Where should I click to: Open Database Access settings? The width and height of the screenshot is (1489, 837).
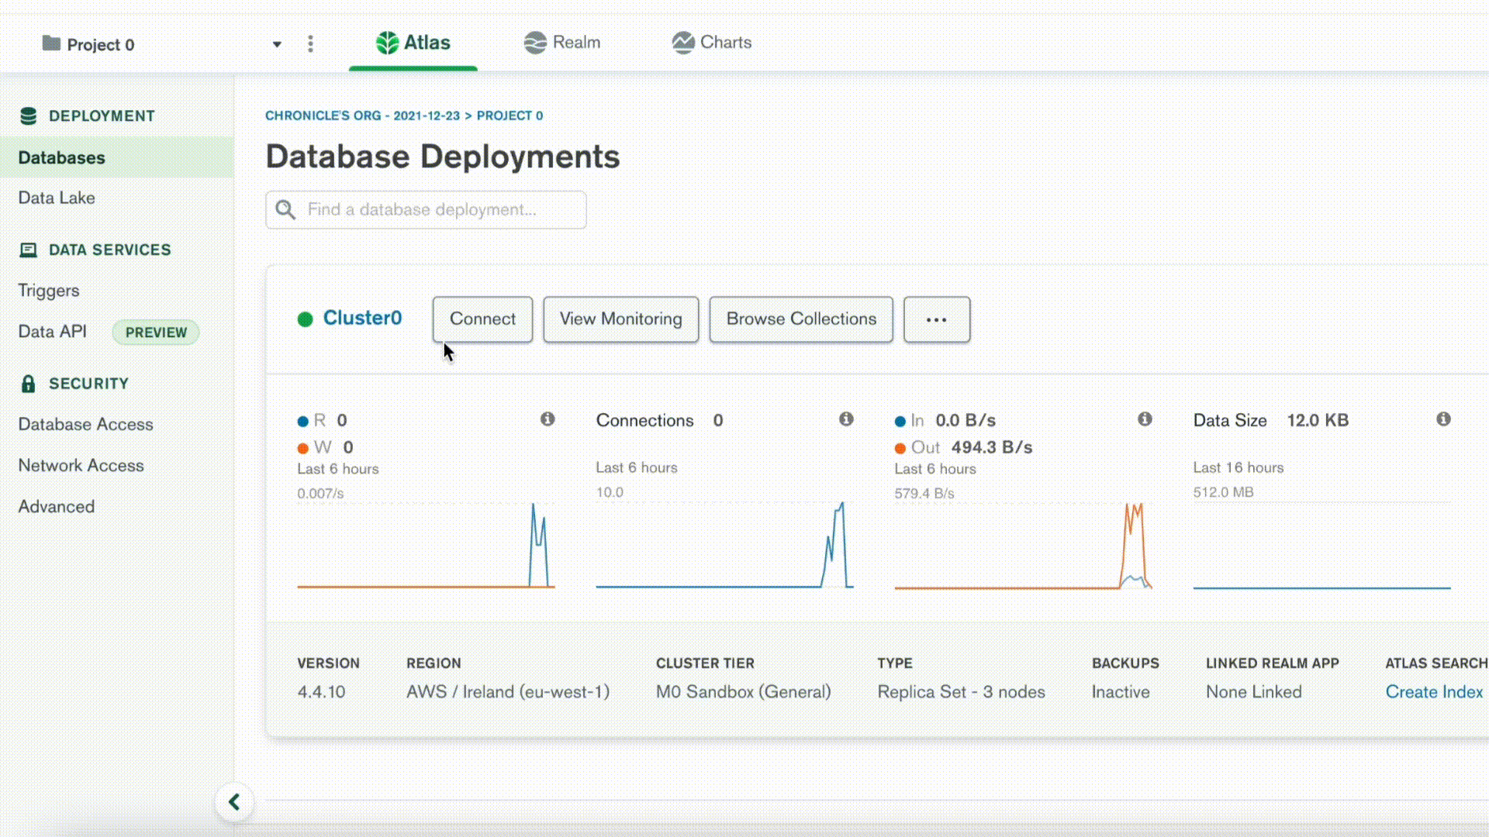tap(85, 425)
